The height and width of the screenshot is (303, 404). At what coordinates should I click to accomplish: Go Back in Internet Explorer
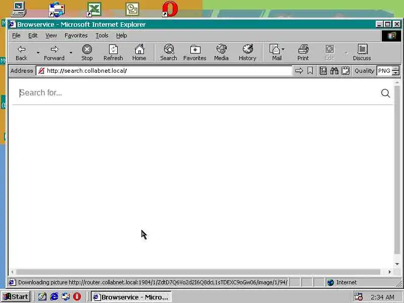[21, 53]
